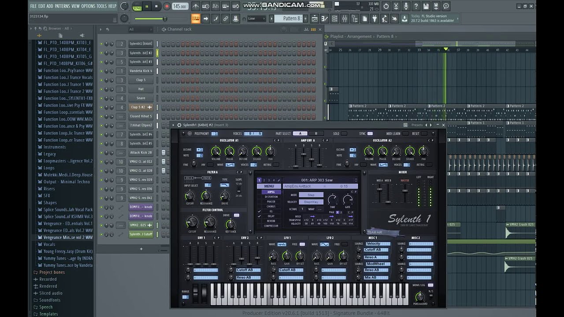Click the highlighted orange pattern mode toolbar icon
Image resolution: width=564 pixels, height=317 pixels.
coord(196,18)
